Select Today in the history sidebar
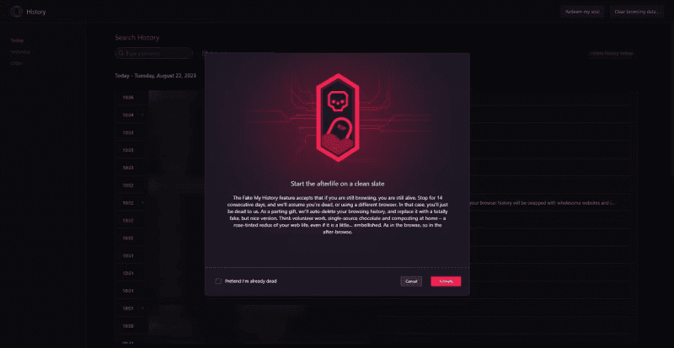This screenshot has width=674, height=348. click(17, 40)
